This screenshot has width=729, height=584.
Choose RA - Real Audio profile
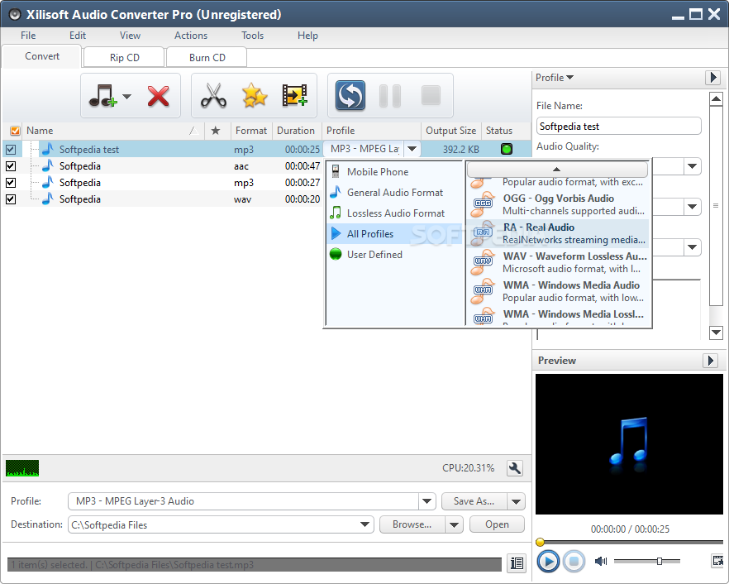point(558,233)
